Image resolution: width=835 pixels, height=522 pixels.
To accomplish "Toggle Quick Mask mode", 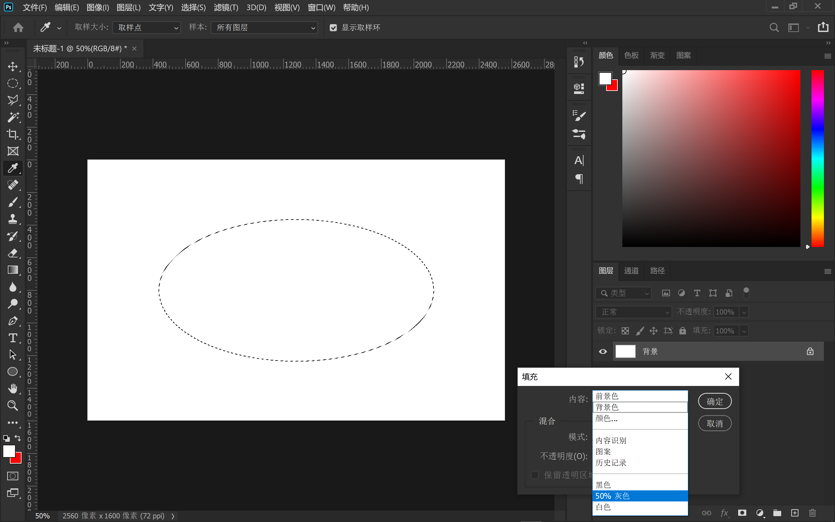I will click(x=13, y=476).
